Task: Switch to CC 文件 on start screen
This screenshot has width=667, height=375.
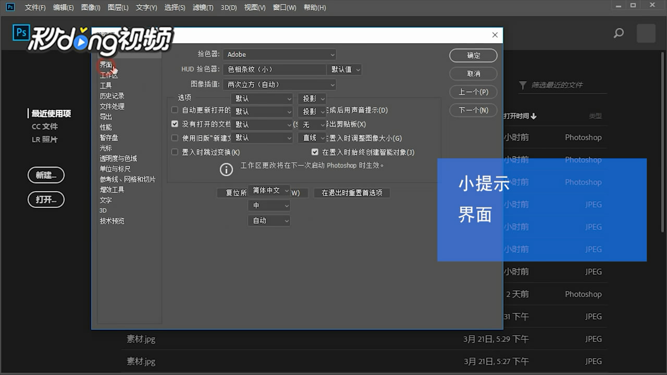Action: [x=45, y=127]
